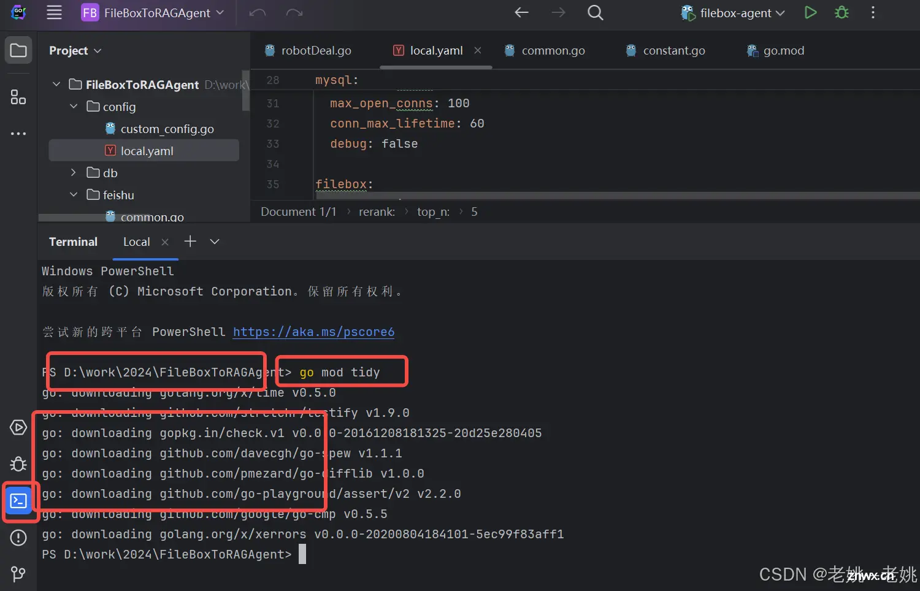Screen dimensions: 920x591
Task: Toggle the Terminal tool window icon
Action: [x=18, y=501]
